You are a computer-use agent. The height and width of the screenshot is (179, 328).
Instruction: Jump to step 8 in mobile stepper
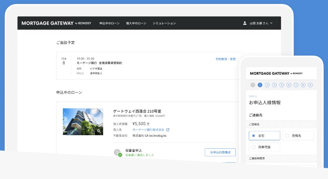303,85
